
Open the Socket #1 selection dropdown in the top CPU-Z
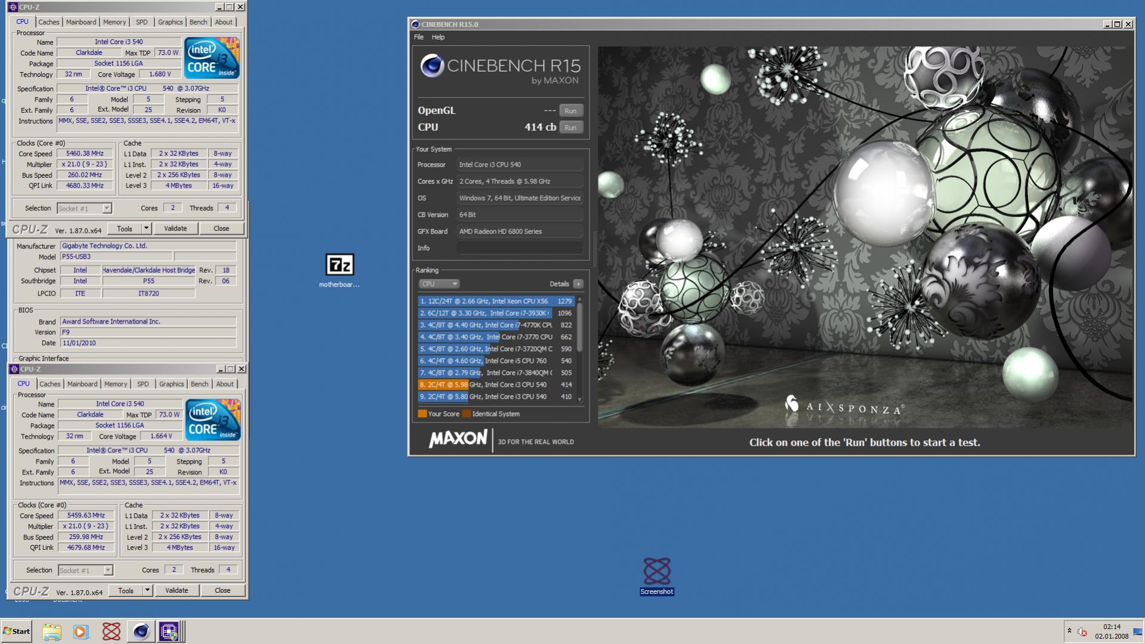[x=84, y=208]
